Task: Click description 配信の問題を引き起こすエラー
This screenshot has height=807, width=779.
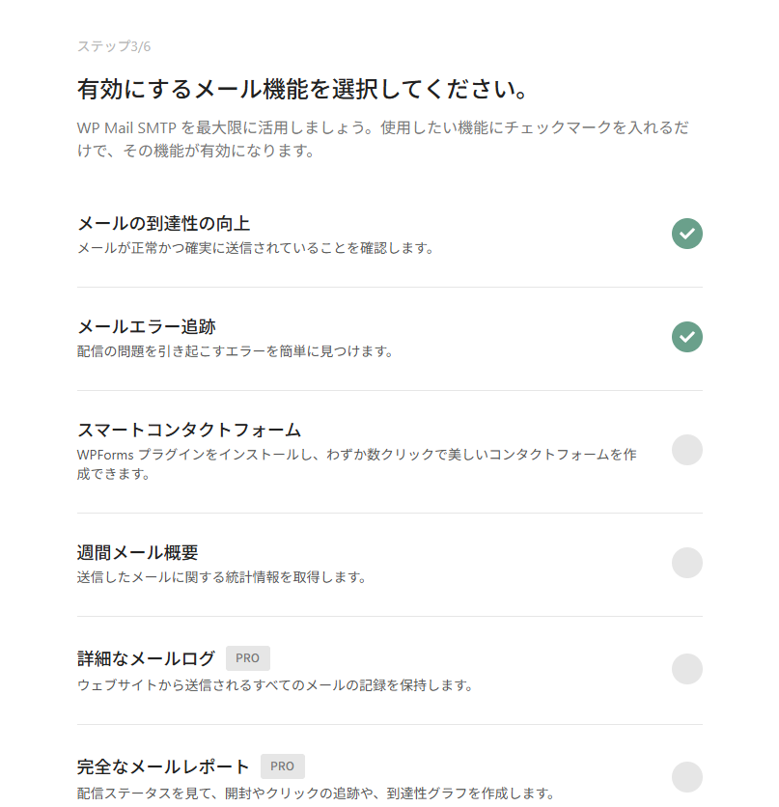Action: click(236, 351)
